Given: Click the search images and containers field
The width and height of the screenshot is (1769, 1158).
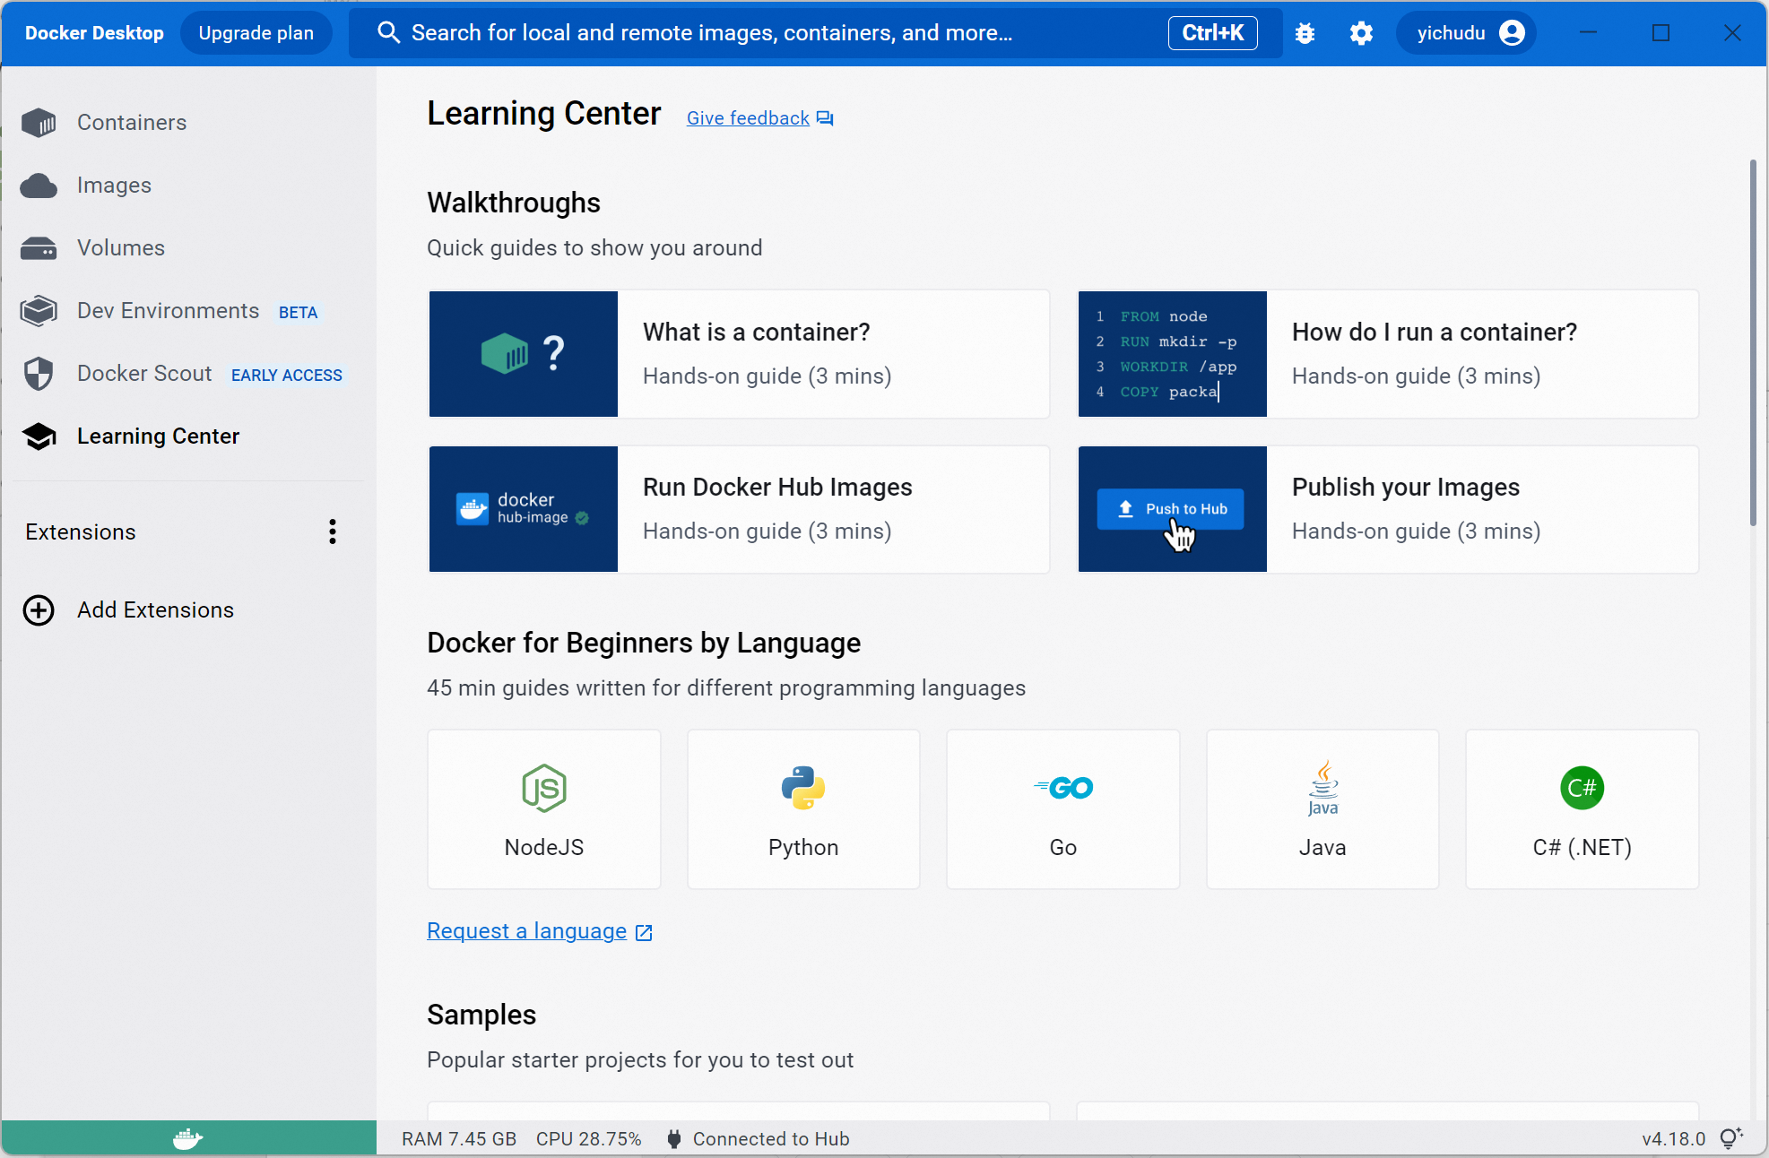Looking at the screenshot, I should pyautogui.click(x=816, y=33).
